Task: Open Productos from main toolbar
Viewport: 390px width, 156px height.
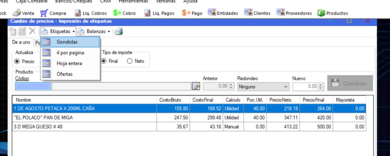Action: [332, 13]
